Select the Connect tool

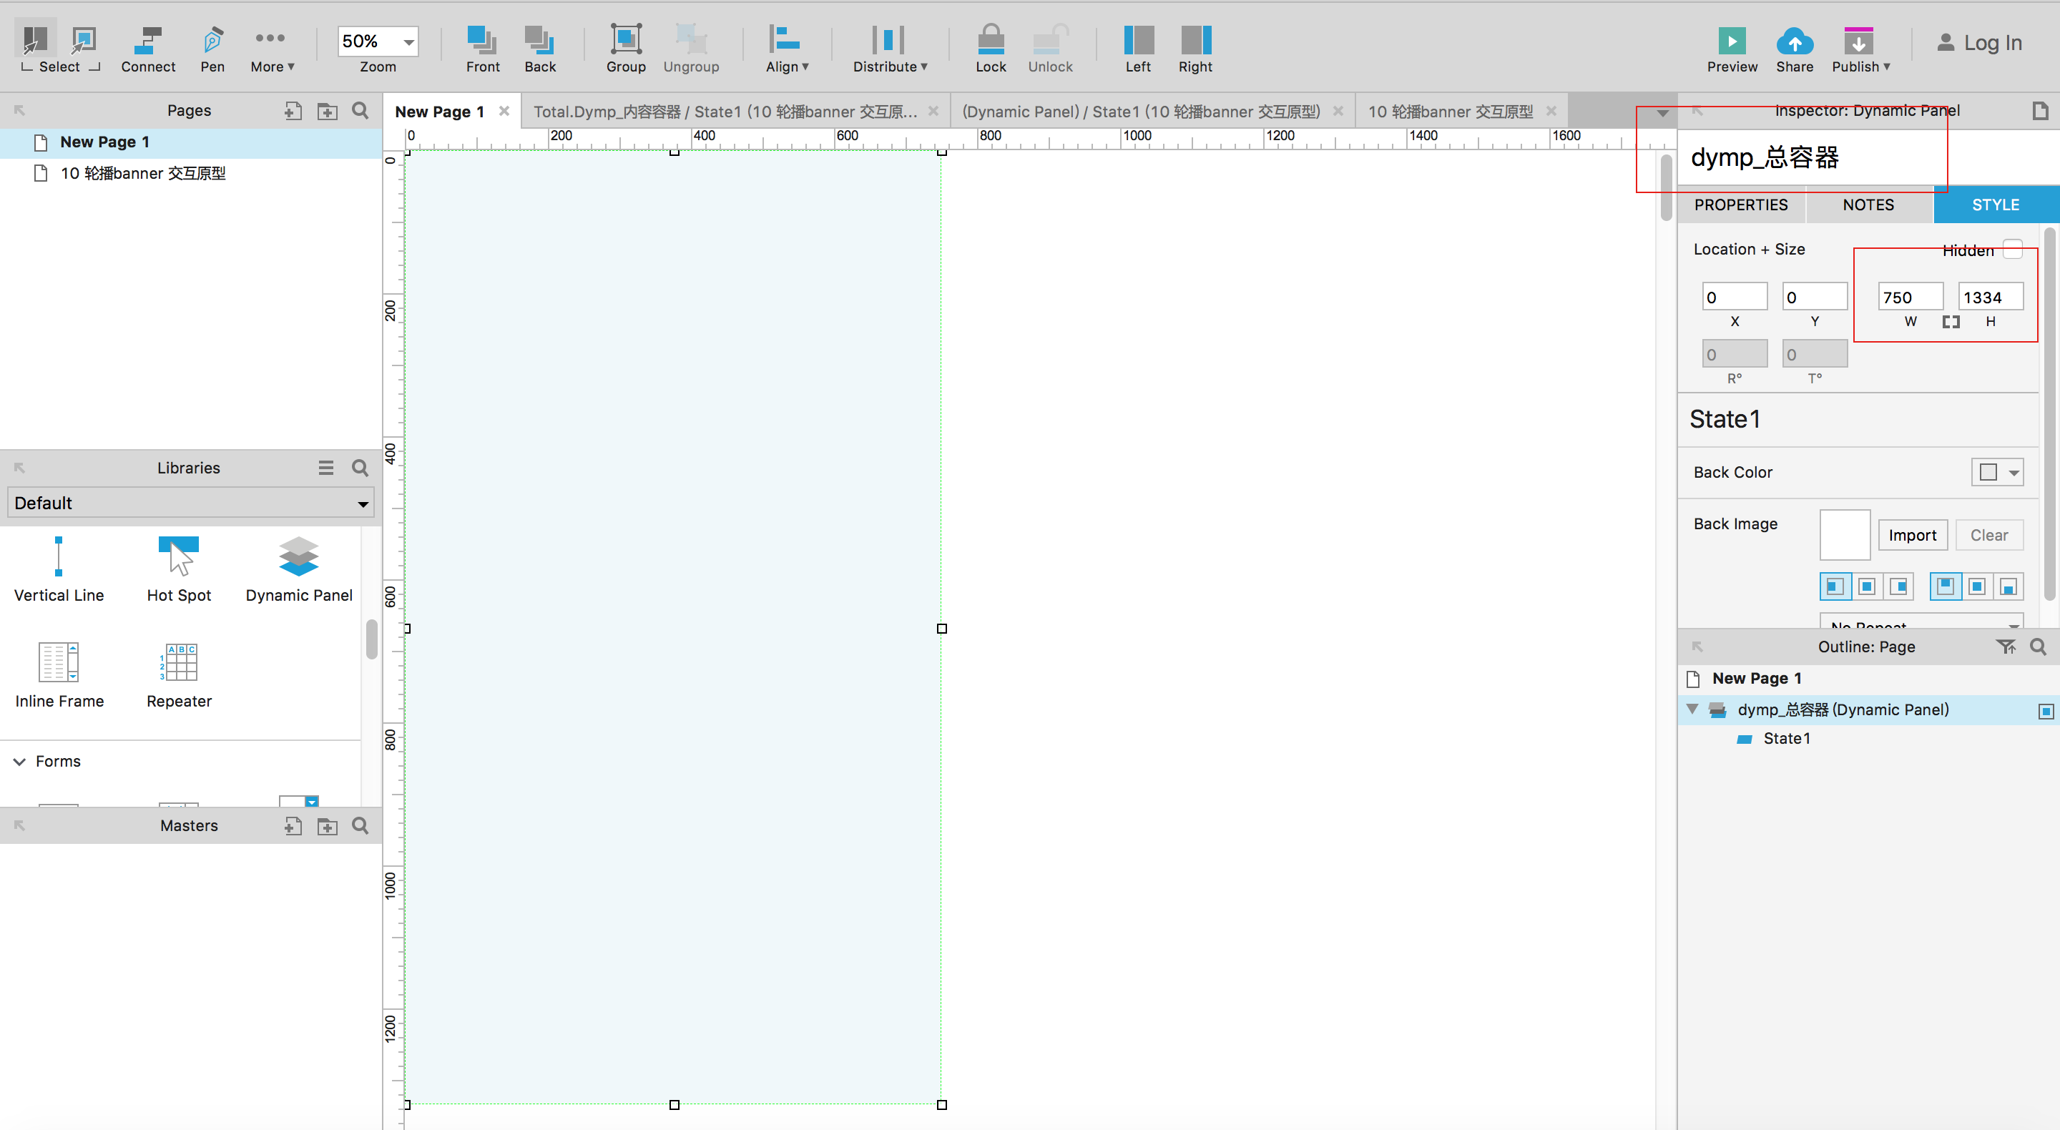(x=148, y=41)
